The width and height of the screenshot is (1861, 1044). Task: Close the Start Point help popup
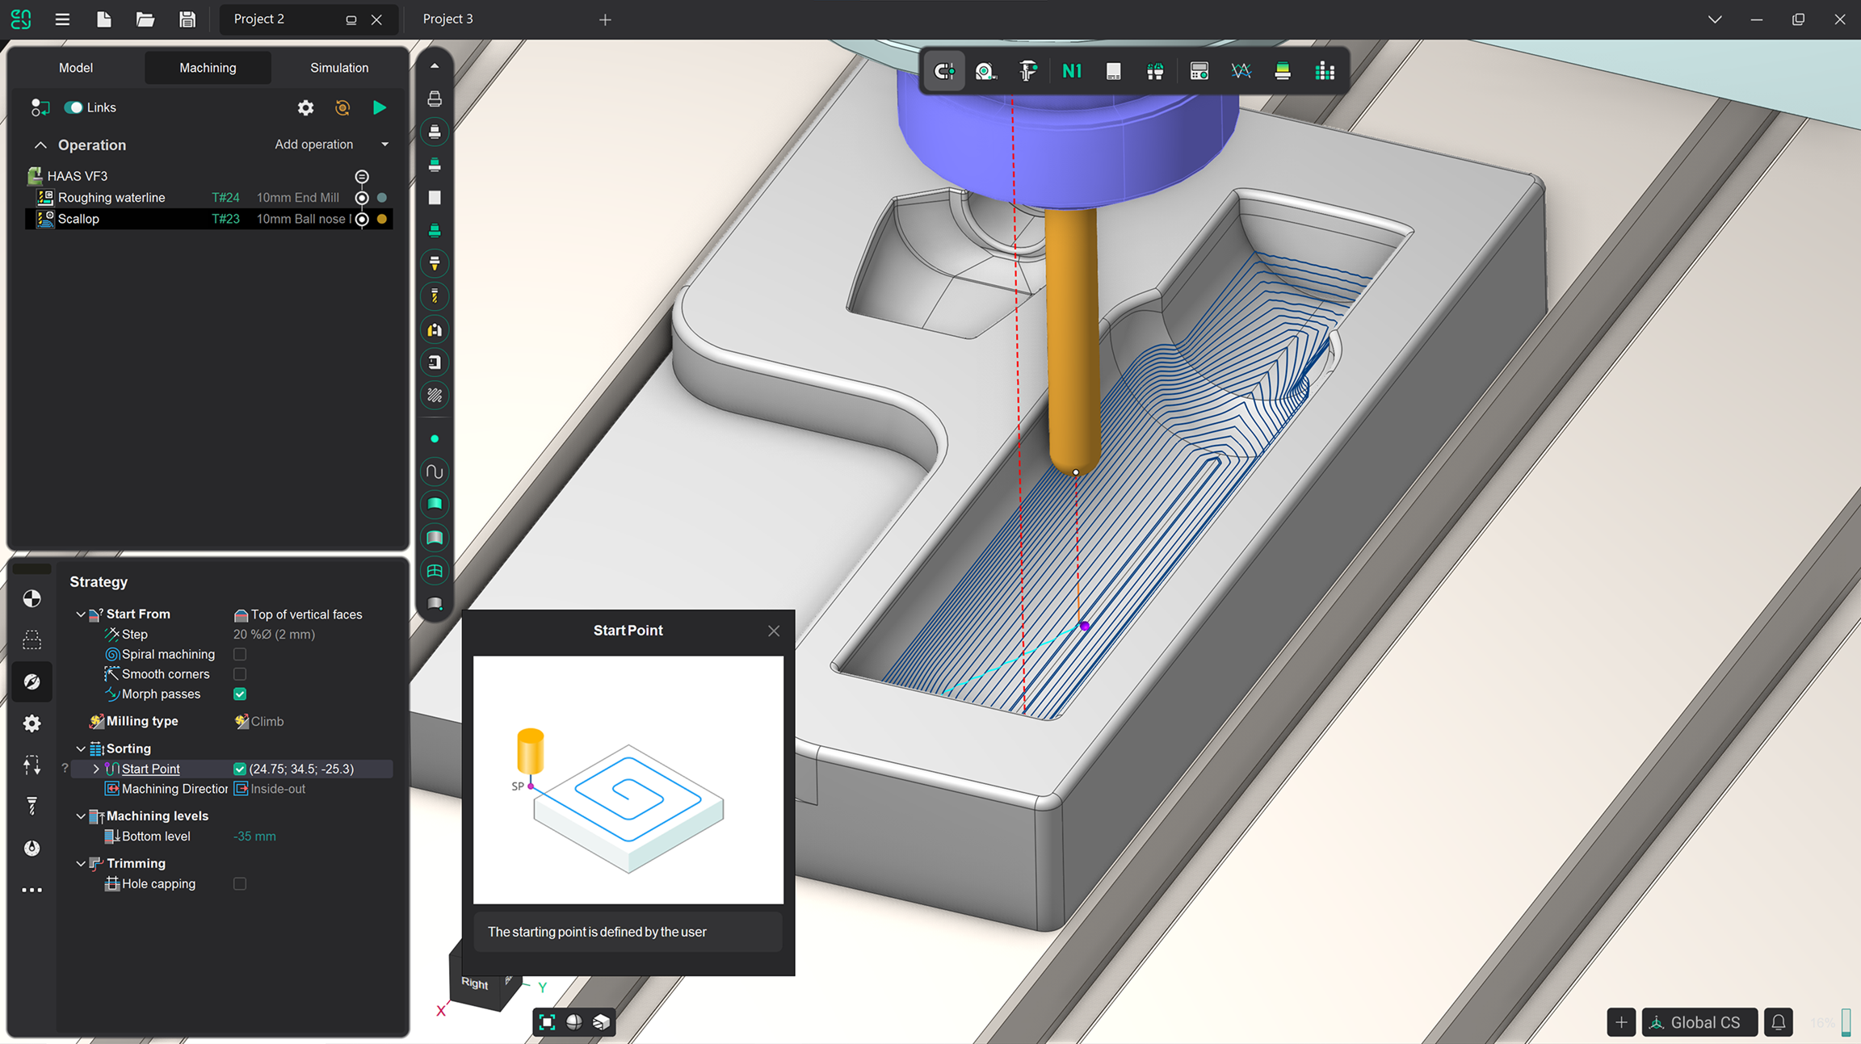774,631
